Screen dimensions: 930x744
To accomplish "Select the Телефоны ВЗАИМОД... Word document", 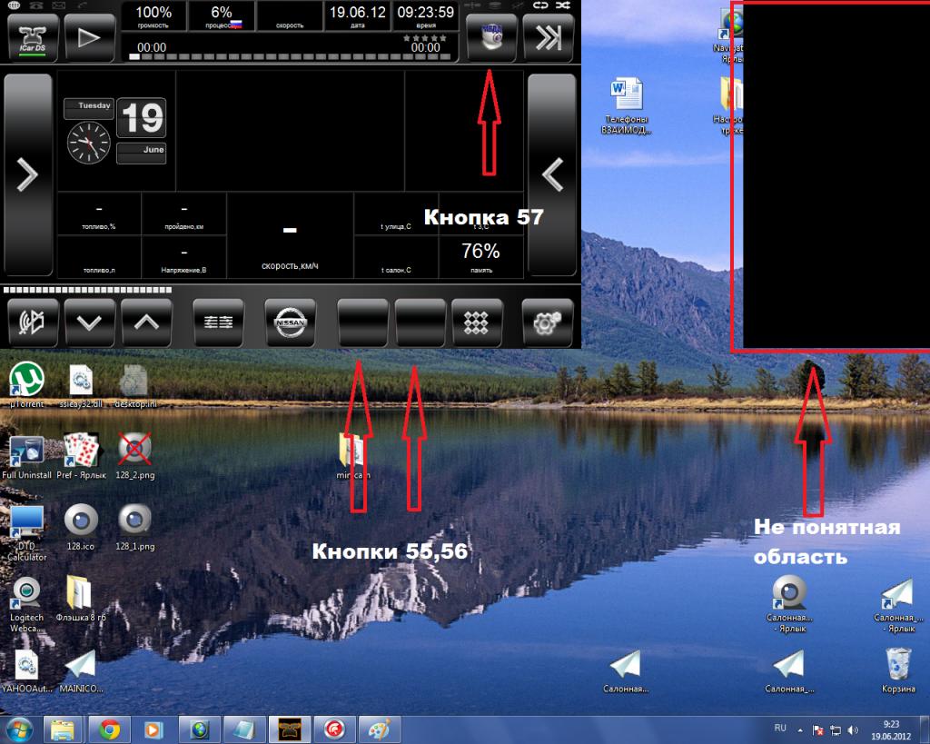I will pos(627,105).
